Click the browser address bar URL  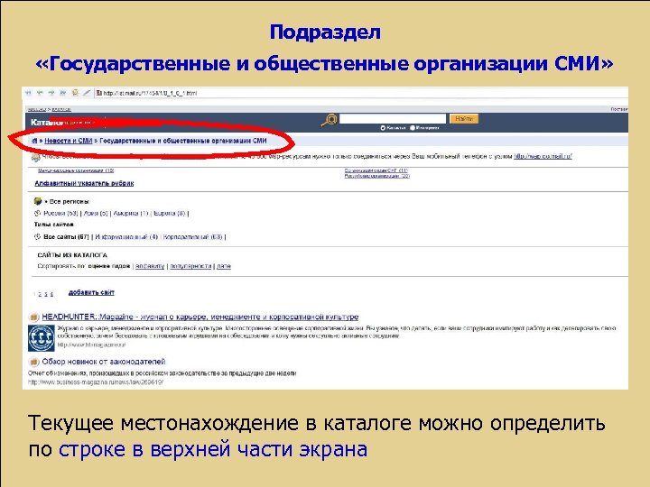(x=150, y=93)
